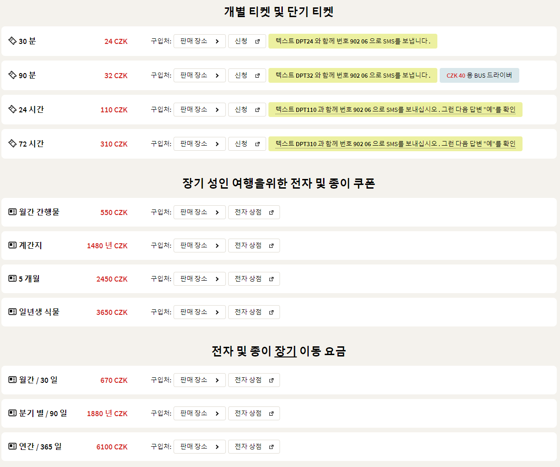Click the ticket icon beside 72 시간
Image resolution: width=560 pixels, height=467 pixels.
pos(12,144)
